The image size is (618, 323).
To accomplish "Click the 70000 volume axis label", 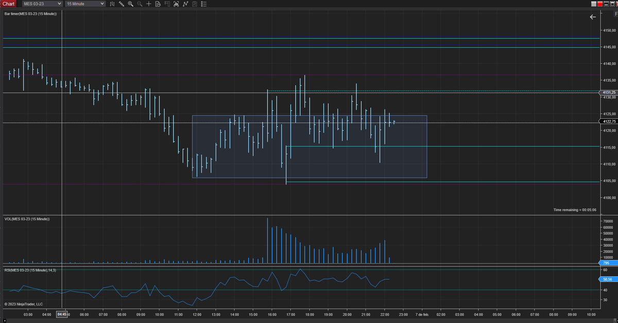I will (x=608, y=221).
